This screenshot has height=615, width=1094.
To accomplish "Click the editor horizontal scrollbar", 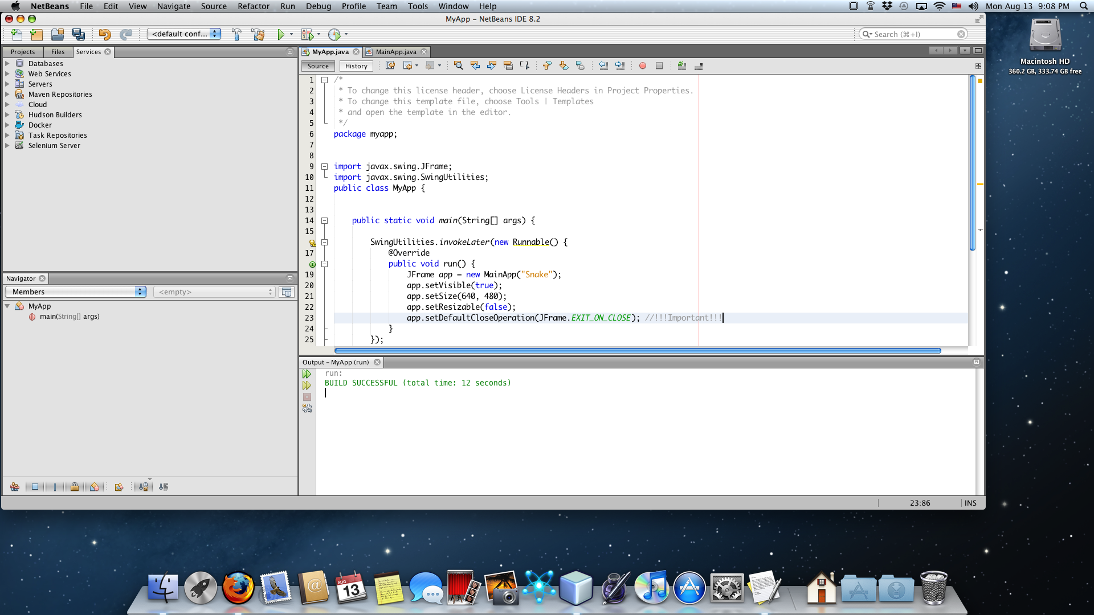I will (638, 351).
